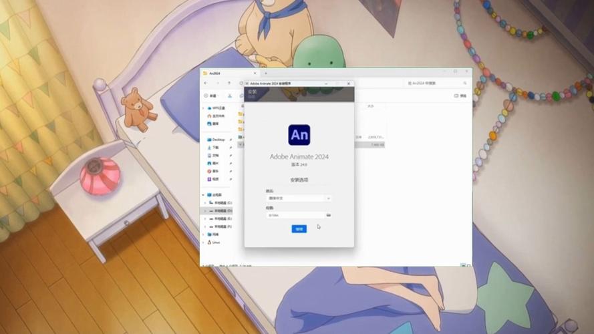594x334 pixels.
Task: Open Local Disk (F:) in sidebar
Action: pyautogui.click(x=220, y=227)
